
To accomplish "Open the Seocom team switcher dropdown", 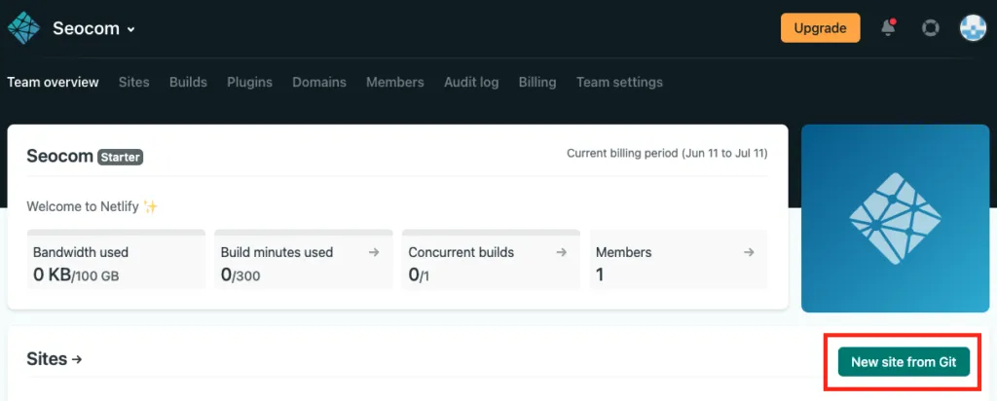I will coord(94,28).
